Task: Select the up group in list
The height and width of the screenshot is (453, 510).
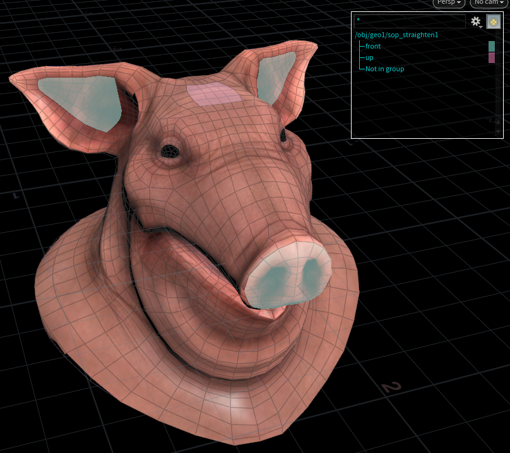Action: tap(369, 57)
